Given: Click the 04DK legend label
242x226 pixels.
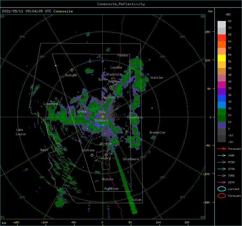Looking at the screenshot, I should point(231,156).
